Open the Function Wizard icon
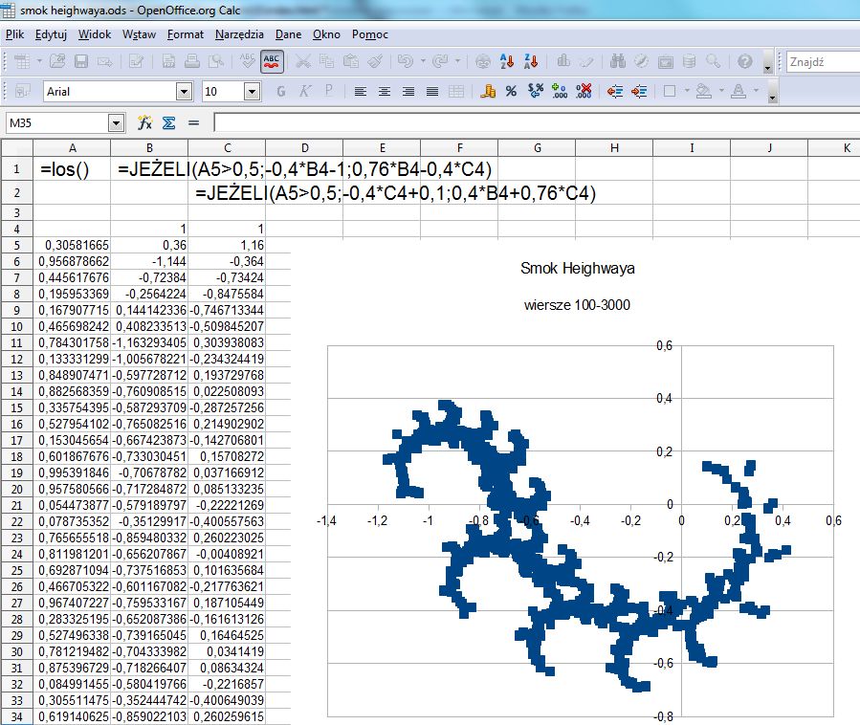Screen dimensions: 860x725 point(144,123)
